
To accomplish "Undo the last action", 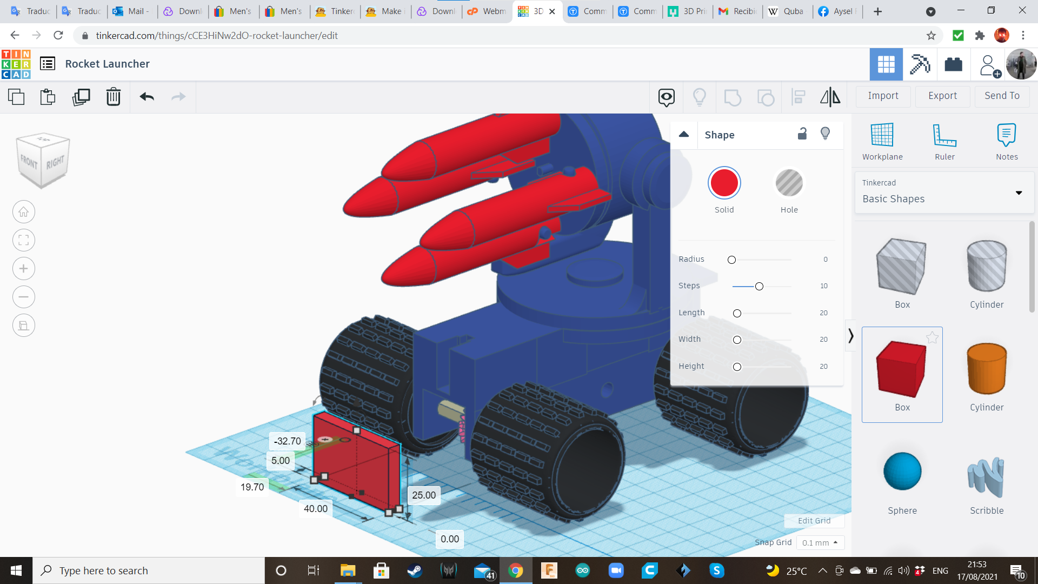I will (147, 97).
